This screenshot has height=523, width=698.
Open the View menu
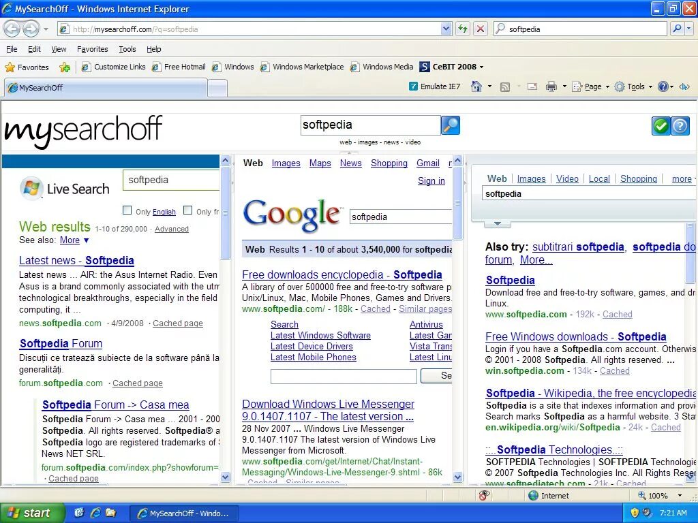pos(59,49)
